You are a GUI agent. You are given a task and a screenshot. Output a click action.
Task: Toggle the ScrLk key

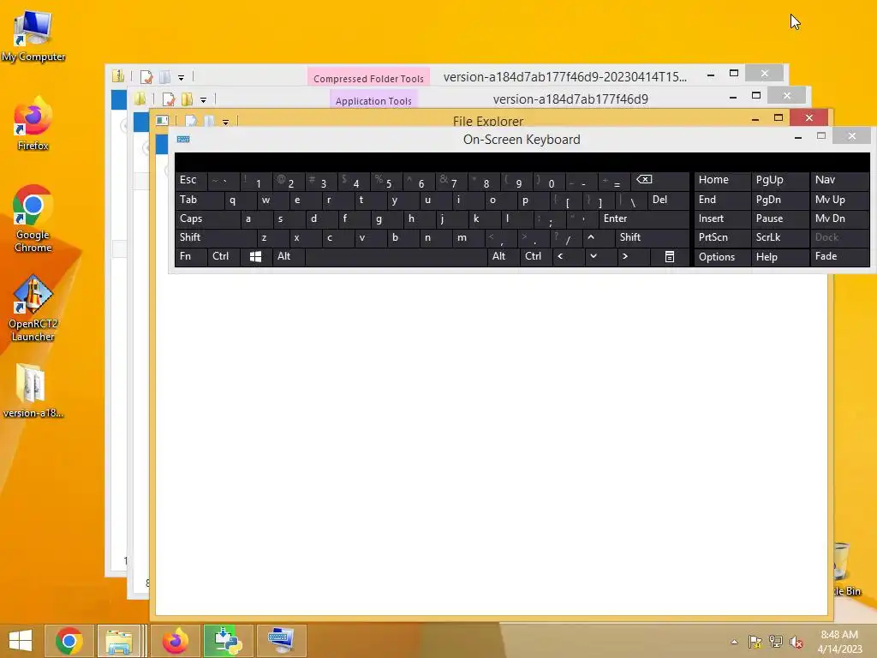(x=779, y=238)
